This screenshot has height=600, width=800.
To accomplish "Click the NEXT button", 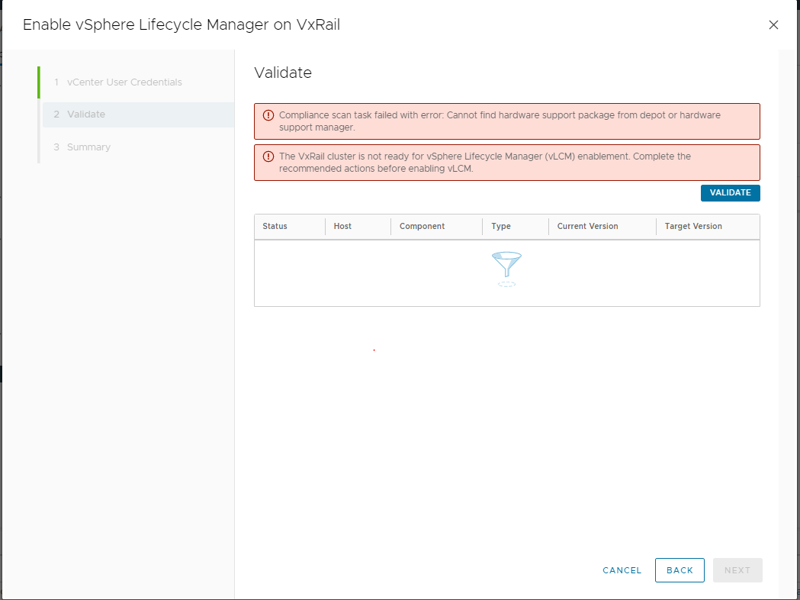I will click(737, 570).
